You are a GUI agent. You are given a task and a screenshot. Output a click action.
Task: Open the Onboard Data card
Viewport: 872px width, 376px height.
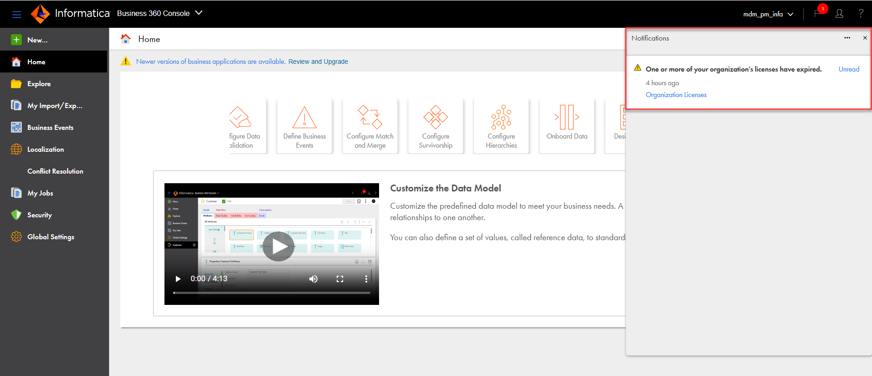(x=567, y=126)
